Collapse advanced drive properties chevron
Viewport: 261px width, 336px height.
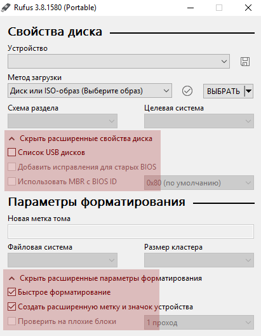point(12,139)
